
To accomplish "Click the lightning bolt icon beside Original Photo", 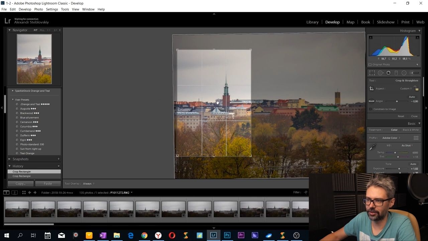I will 417,65.
